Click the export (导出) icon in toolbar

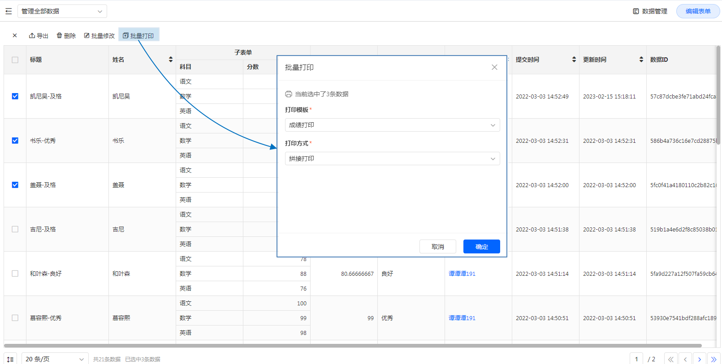(x=32, y=36)
